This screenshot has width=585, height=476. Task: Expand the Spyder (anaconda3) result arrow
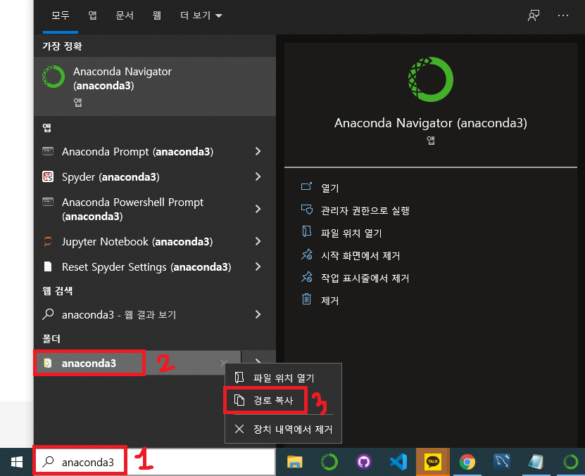[x=258, y=176]
